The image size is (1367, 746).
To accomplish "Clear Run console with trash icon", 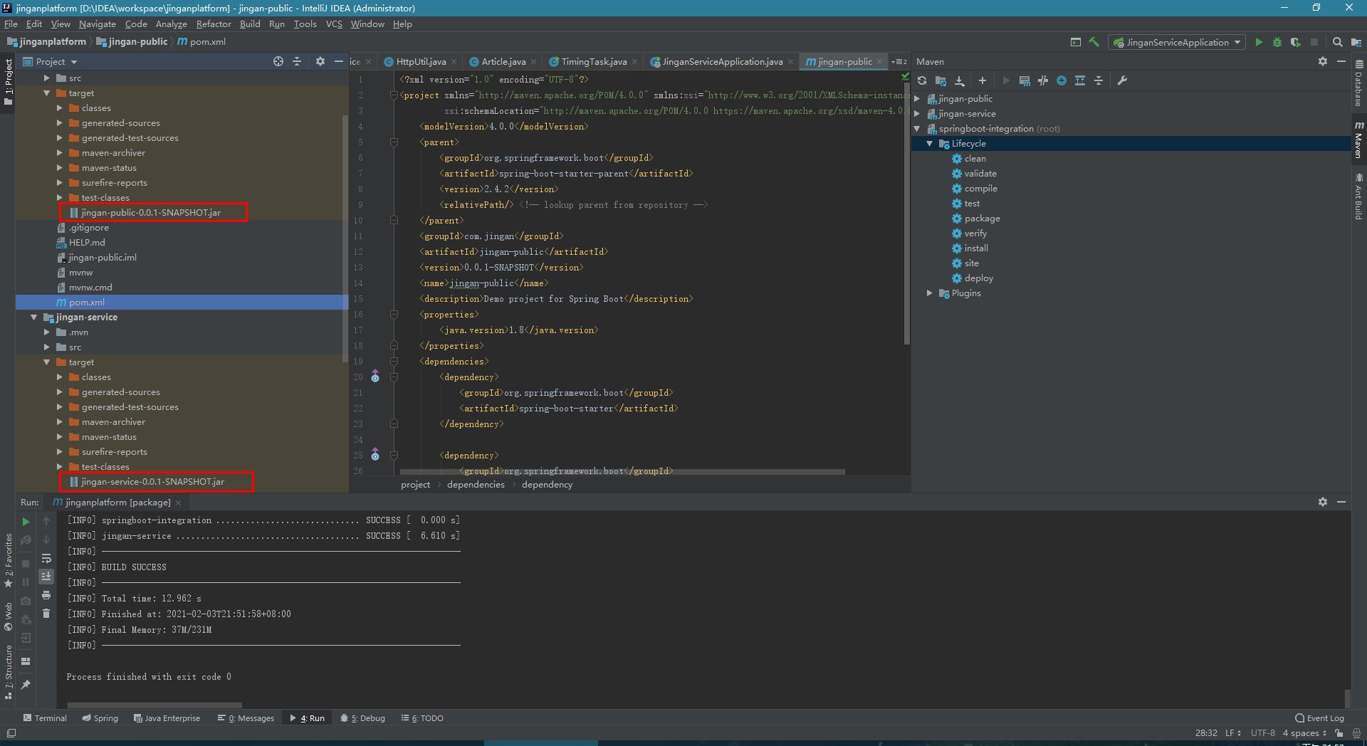I will coord(46,614).
